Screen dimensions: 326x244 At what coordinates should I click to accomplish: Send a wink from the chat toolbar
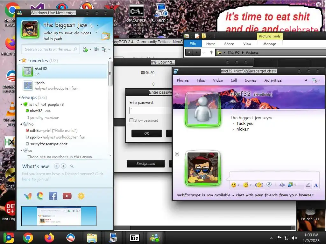point(246,185)
